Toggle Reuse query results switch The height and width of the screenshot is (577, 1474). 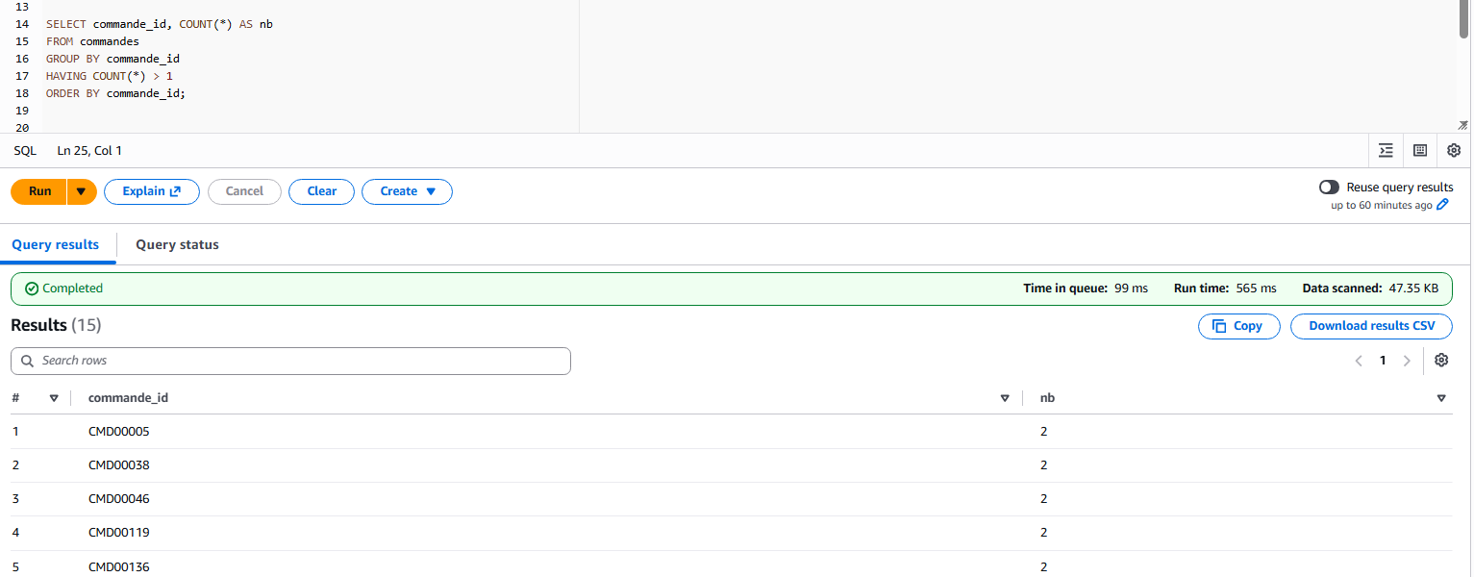click(x=1329, y=188)
